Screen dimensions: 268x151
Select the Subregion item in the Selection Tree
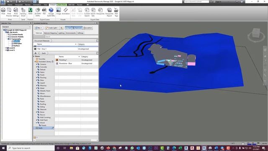18,44
